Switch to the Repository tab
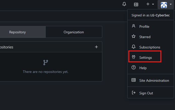 pyautogui.click(x=17, y=32)
